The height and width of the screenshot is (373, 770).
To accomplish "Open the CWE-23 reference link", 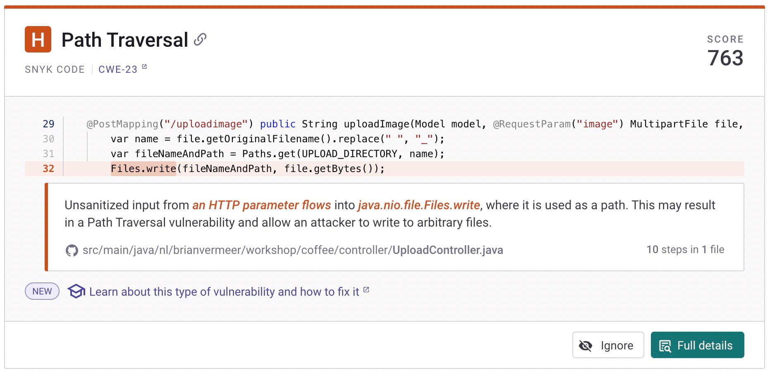I will tap(118, 69).
